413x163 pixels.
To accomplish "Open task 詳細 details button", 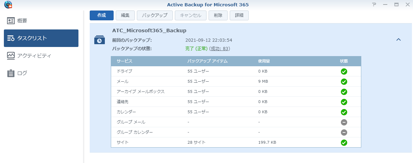I will (239, 15).
